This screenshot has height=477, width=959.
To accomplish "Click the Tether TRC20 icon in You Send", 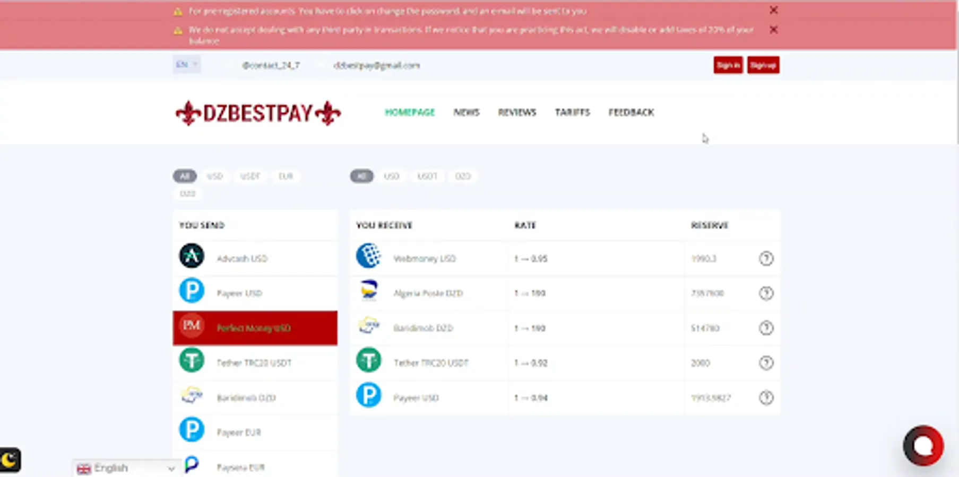I will point(192,360).
